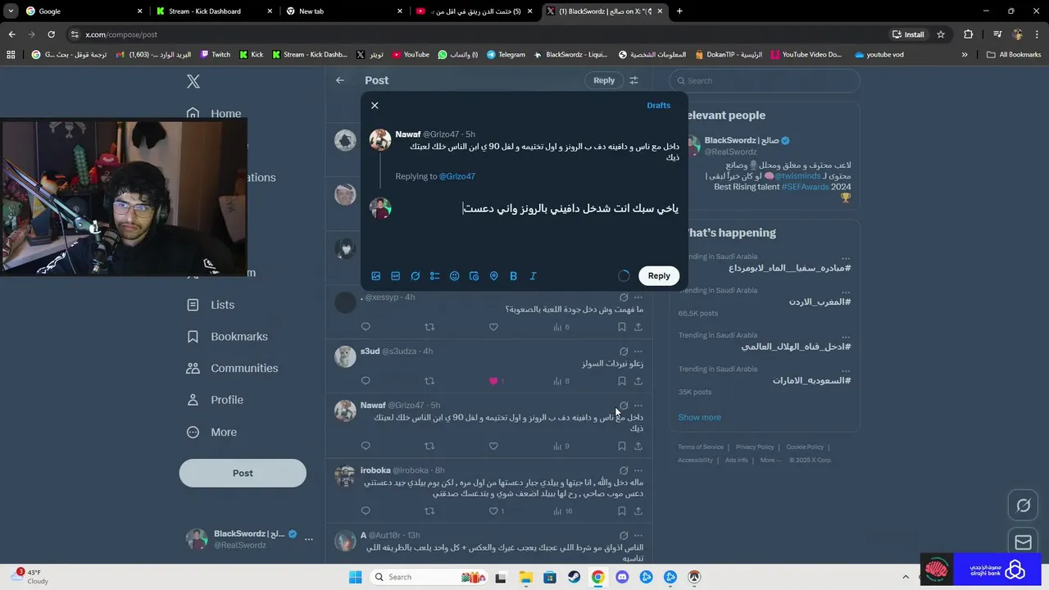Open more options for @xessyp reply
The height and width of the screenshot is (590, 1049).
638,297
